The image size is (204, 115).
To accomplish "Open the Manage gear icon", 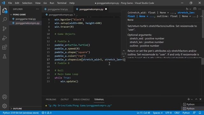I will pos(4,106).
